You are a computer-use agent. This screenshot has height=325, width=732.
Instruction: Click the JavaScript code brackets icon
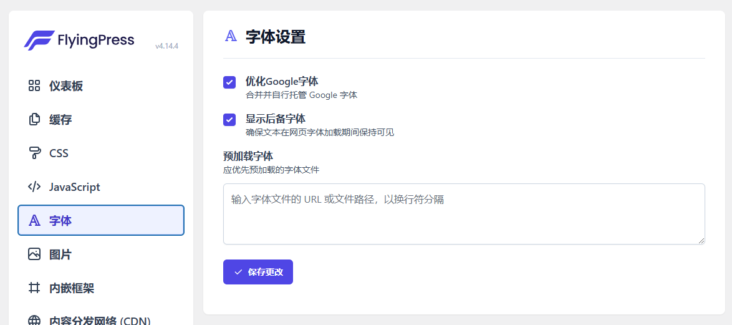(x=34, y=187)
